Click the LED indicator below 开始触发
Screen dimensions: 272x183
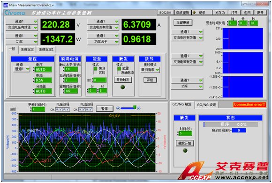pos(123,87)
